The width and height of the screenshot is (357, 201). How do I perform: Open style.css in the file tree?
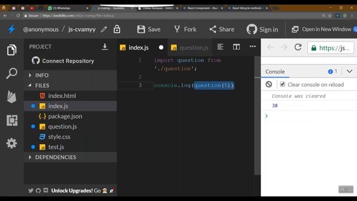pos(70,137)
